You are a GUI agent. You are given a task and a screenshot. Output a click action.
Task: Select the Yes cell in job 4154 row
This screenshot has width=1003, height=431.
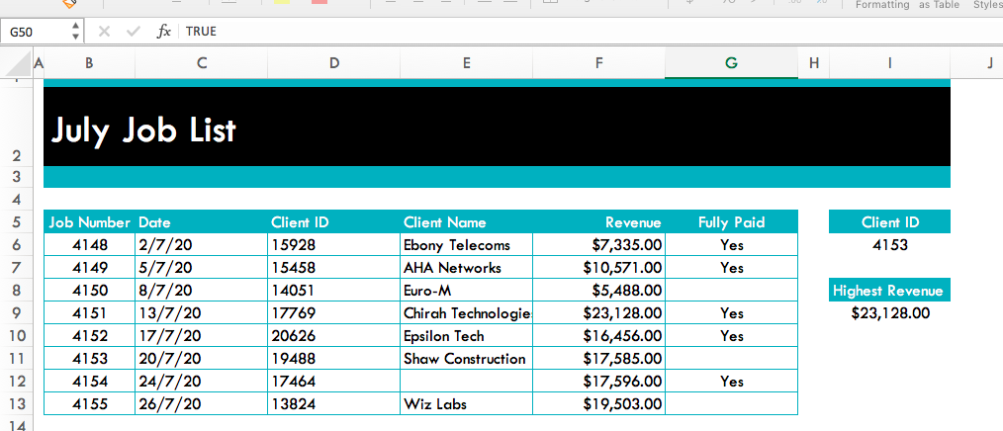tap(731, 382)
